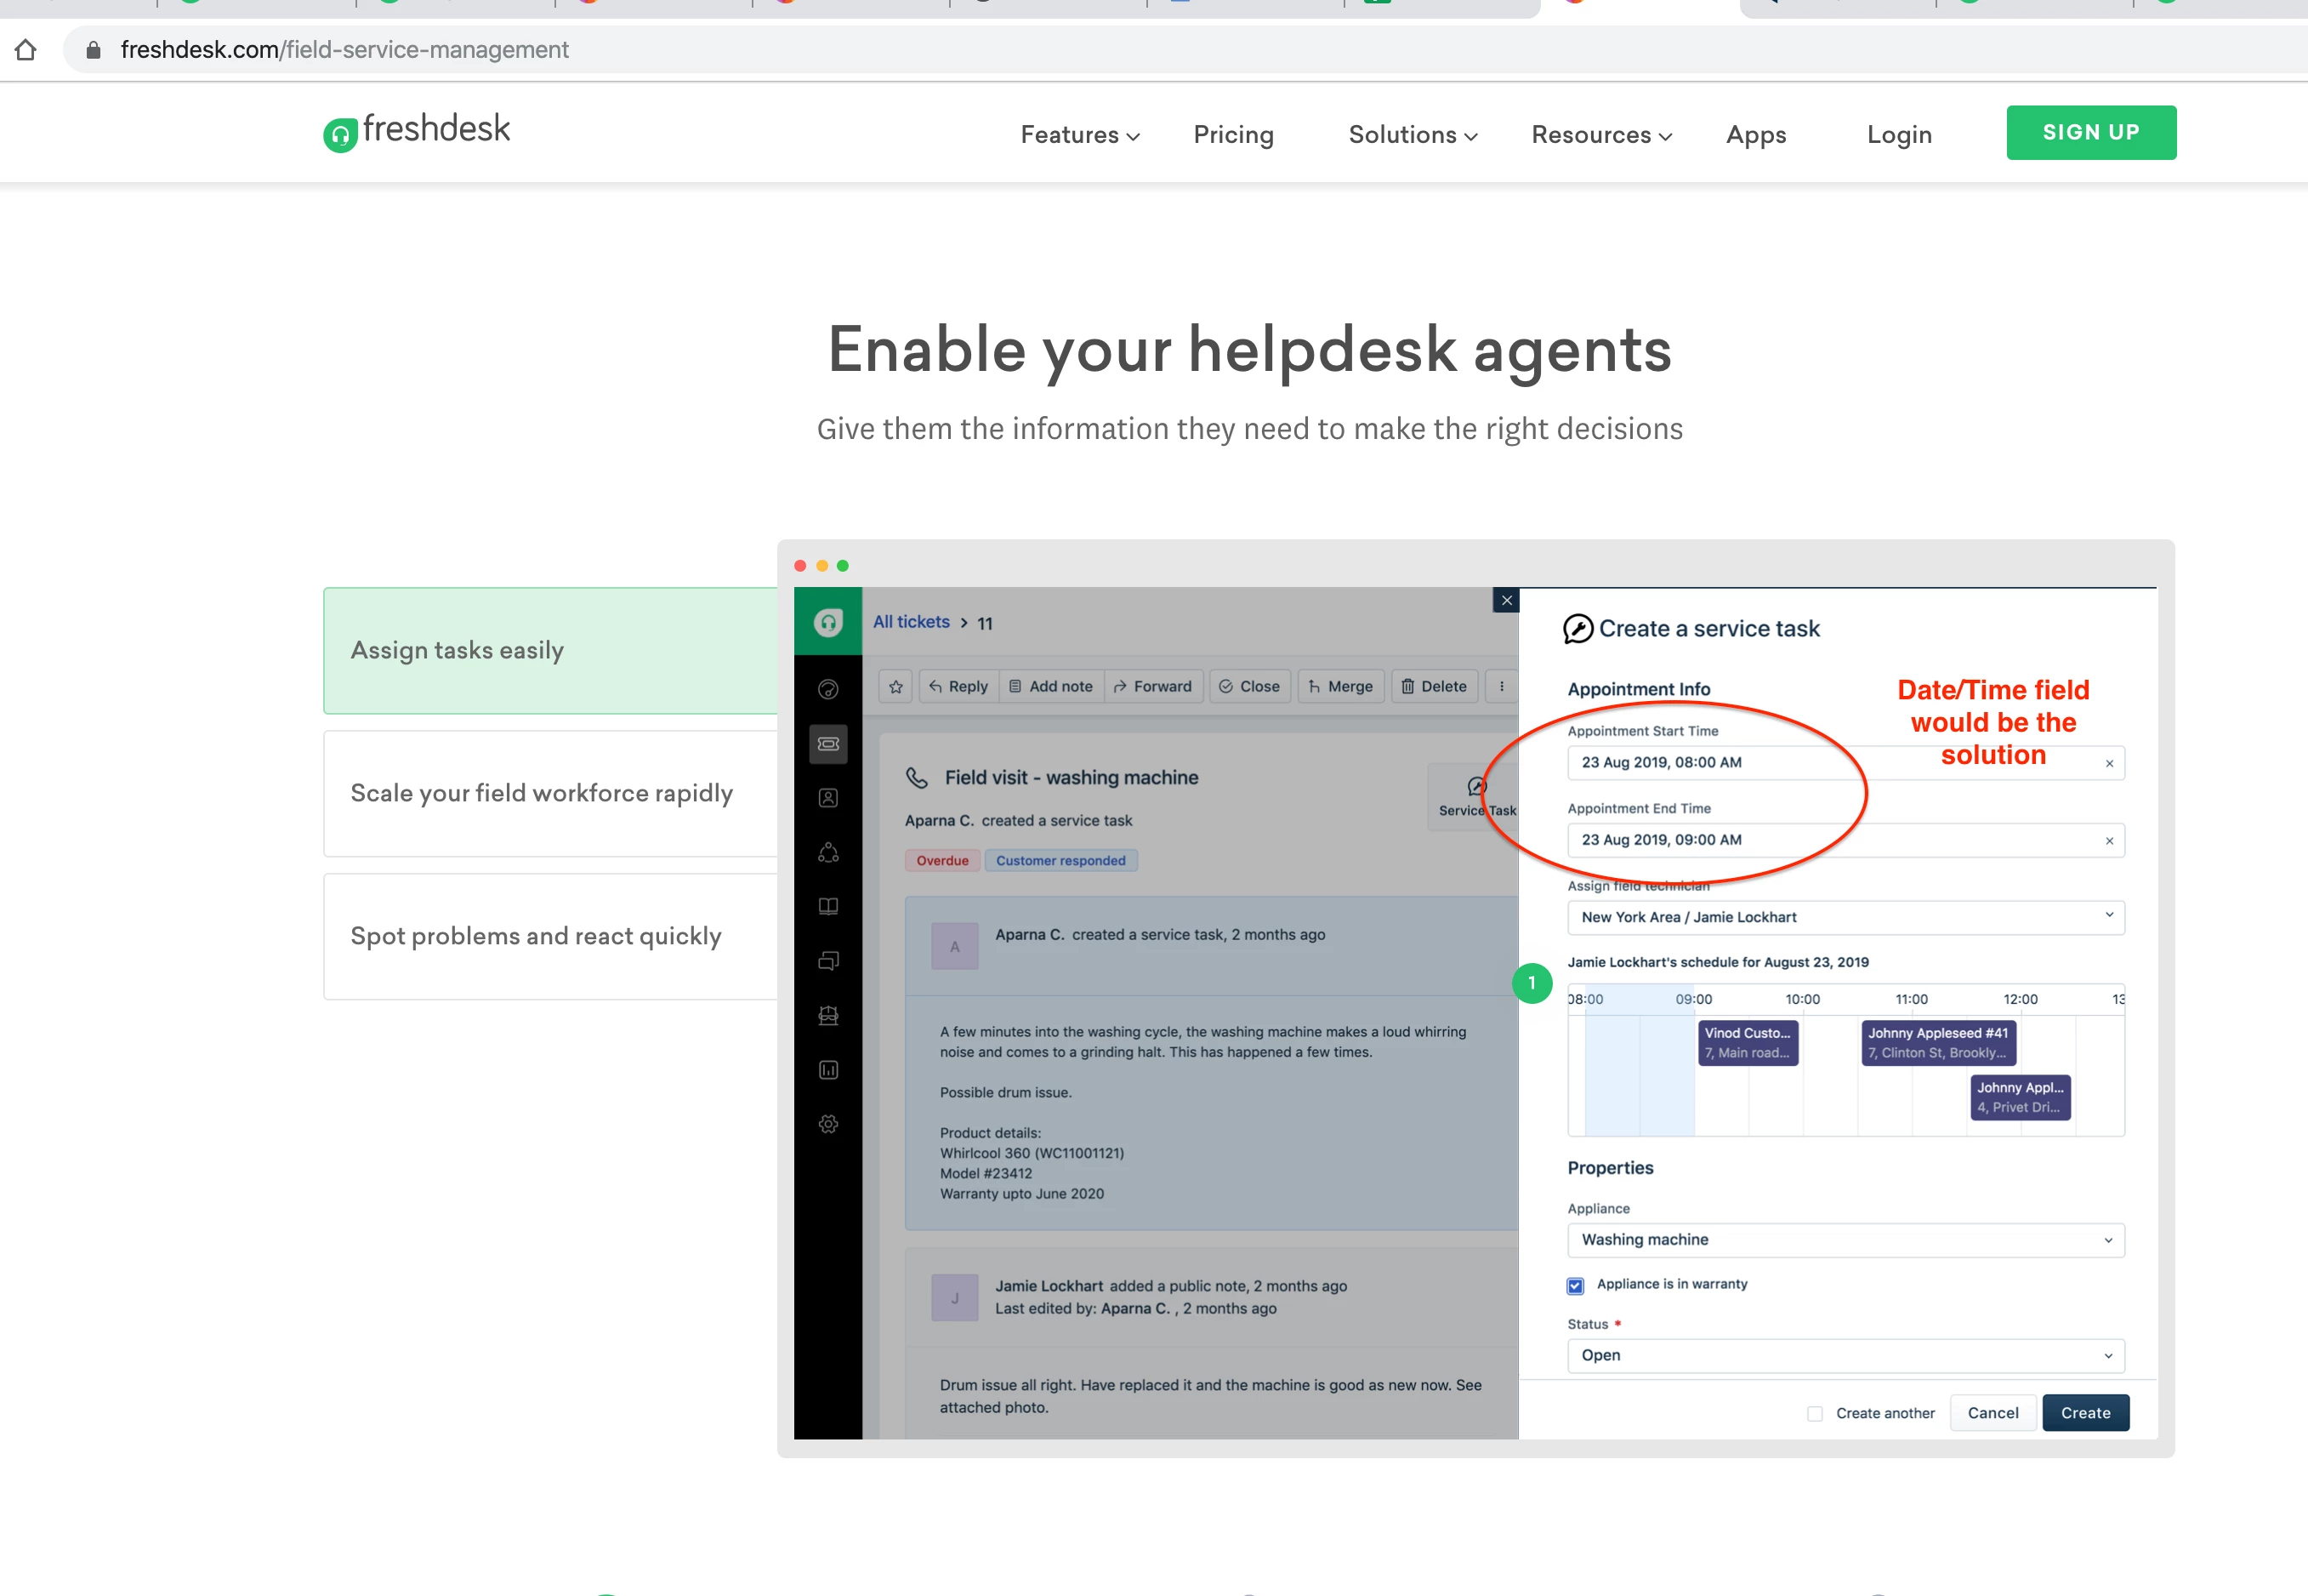Screen dimensions: 2308x1596
Task: Open the Assign field technician dropdown
Action: [1845, 917]
